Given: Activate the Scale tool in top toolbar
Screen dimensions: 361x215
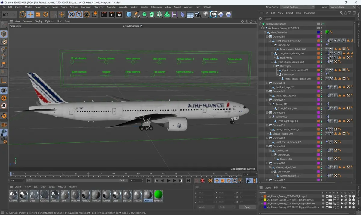Looking at the screenshot, I should point(38,14).
